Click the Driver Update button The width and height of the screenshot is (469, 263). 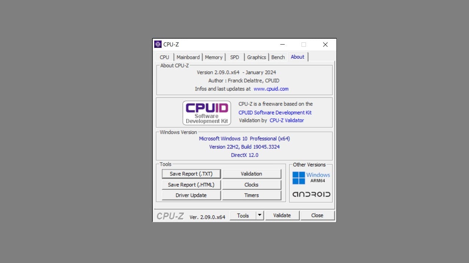click(191, 195)
